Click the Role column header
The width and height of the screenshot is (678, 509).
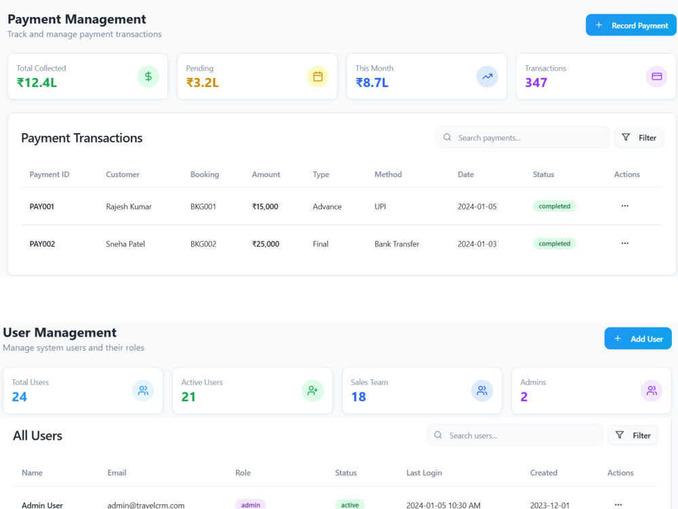point(243,472)
